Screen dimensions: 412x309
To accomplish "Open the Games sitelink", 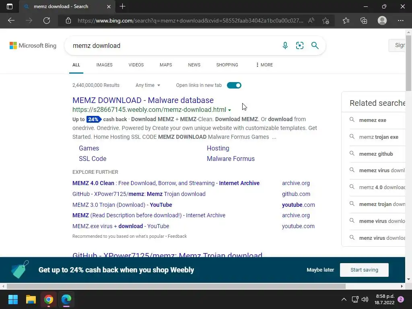I will pyautogui.click(x=89, y=148).
